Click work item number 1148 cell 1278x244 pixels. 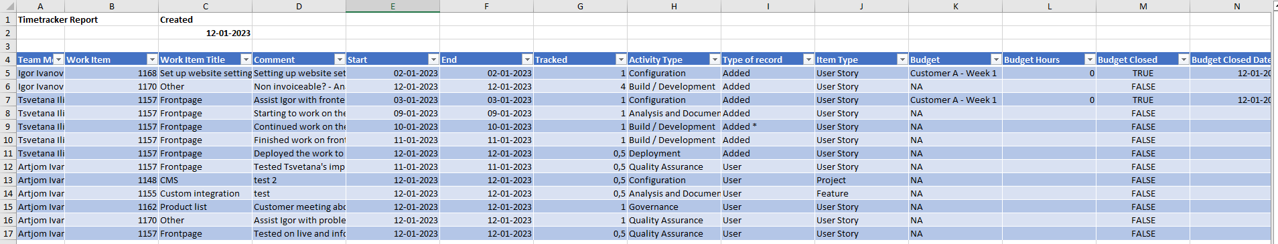point(111,180)
